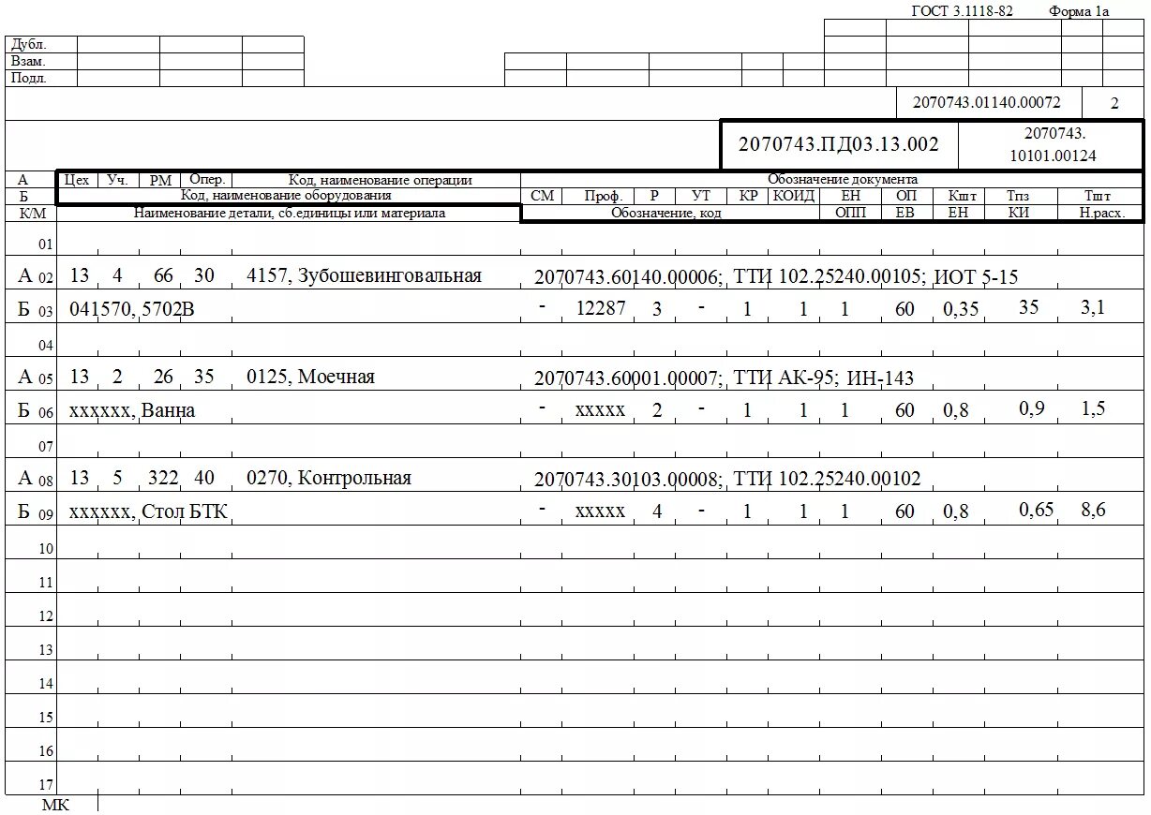This screenshot has height=815, width=1151.
Task: Click row number "17"
Action: pos(47,785)
